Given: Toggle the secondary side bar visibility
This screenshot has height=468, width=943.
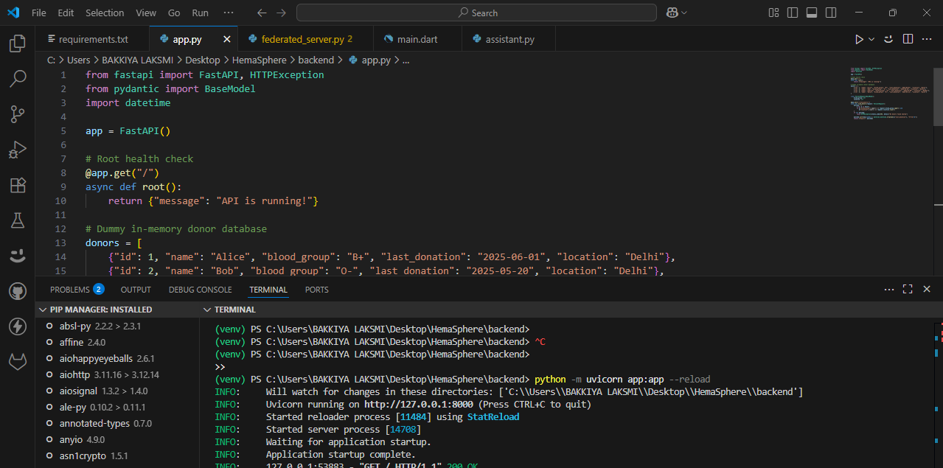Looking at the screenshot, I should click(x=831, y=13).
